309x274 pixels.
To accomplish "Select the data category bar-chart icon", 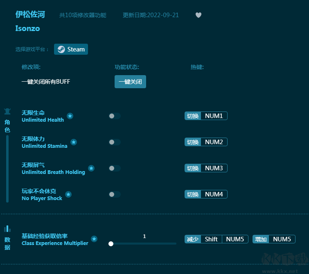I will pos(7,229).
